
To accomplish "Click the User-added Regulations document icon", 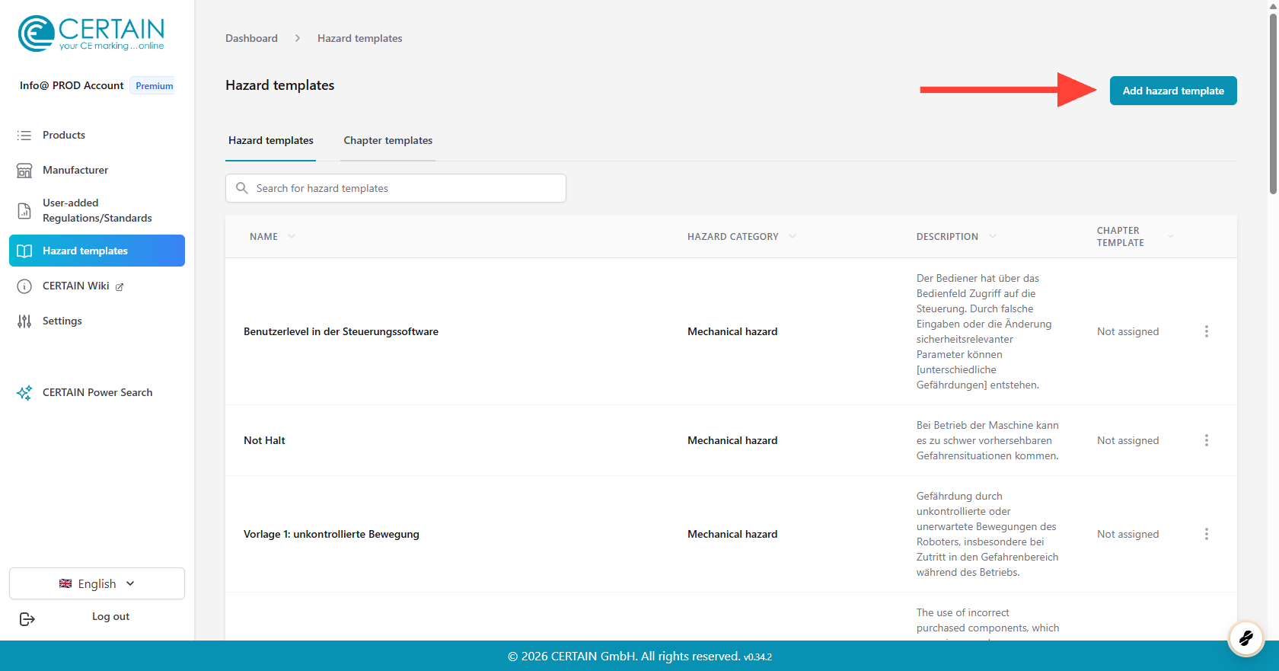I will coord(24,210).
